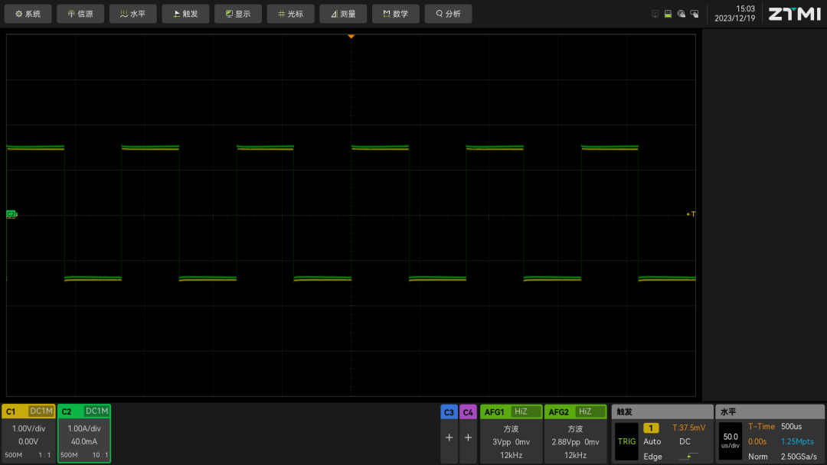Add channel C3 with plus icon
The height and width of the screenshot is (465, 827).
pyautogui.click(x=449, y=437)
